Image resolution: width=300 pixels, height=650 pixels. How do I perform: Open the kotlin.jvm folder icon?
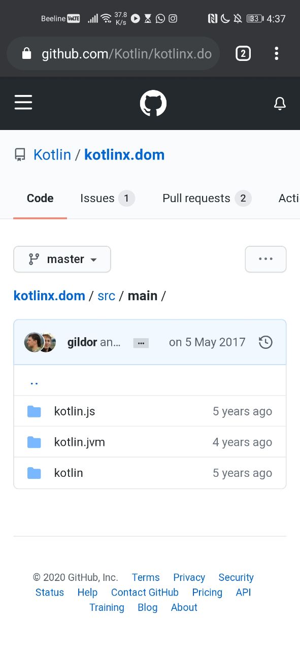[x=34, y=442]
